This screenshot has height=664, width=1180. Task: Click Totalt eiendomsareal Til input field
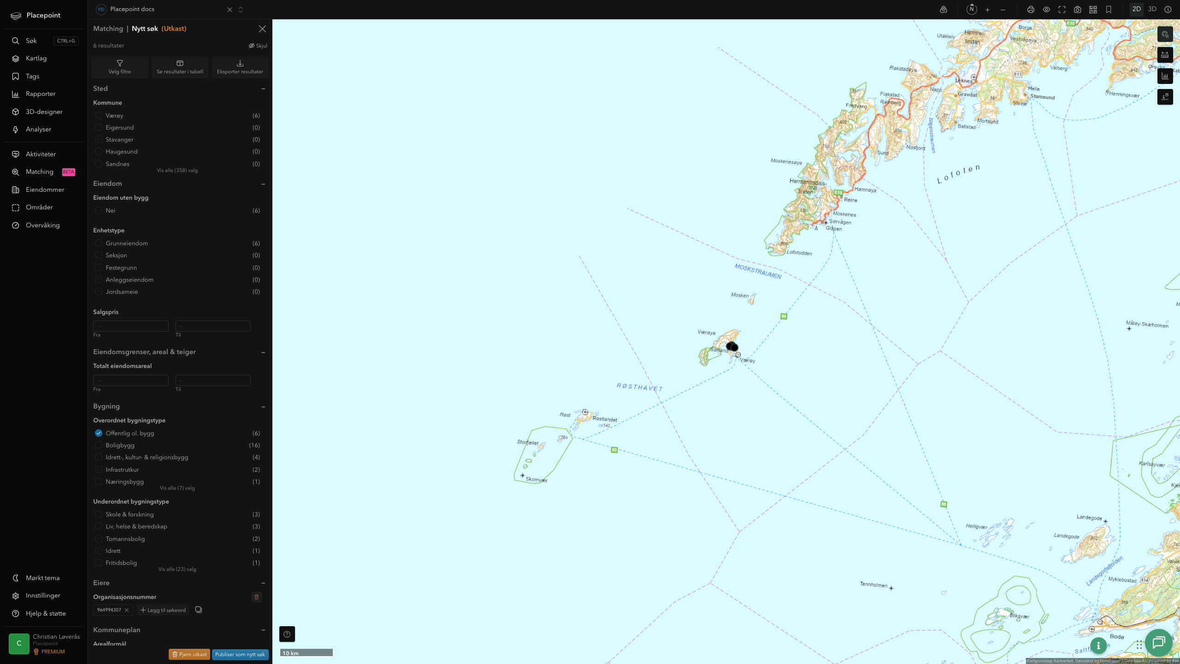[x=213, y=380]
